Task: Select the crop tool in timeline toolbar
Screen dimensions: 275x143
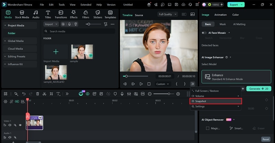Action: tap(51, 94)
